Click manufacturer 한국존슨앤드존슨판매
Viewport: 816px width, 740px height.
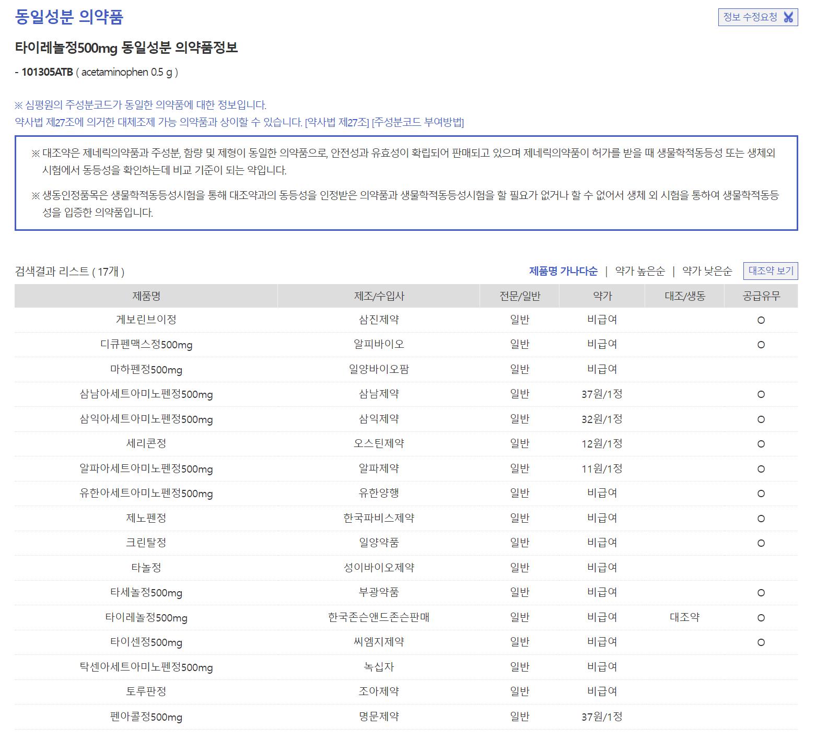point(379,617)
